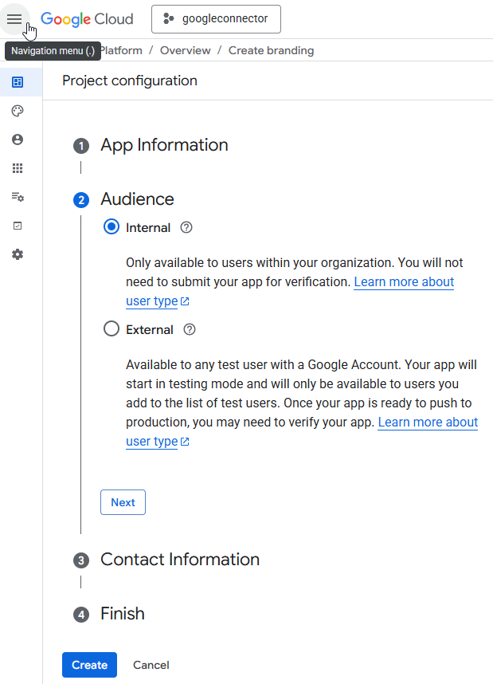
Task: Select the External audience radio button
Action: pos(112,330)
